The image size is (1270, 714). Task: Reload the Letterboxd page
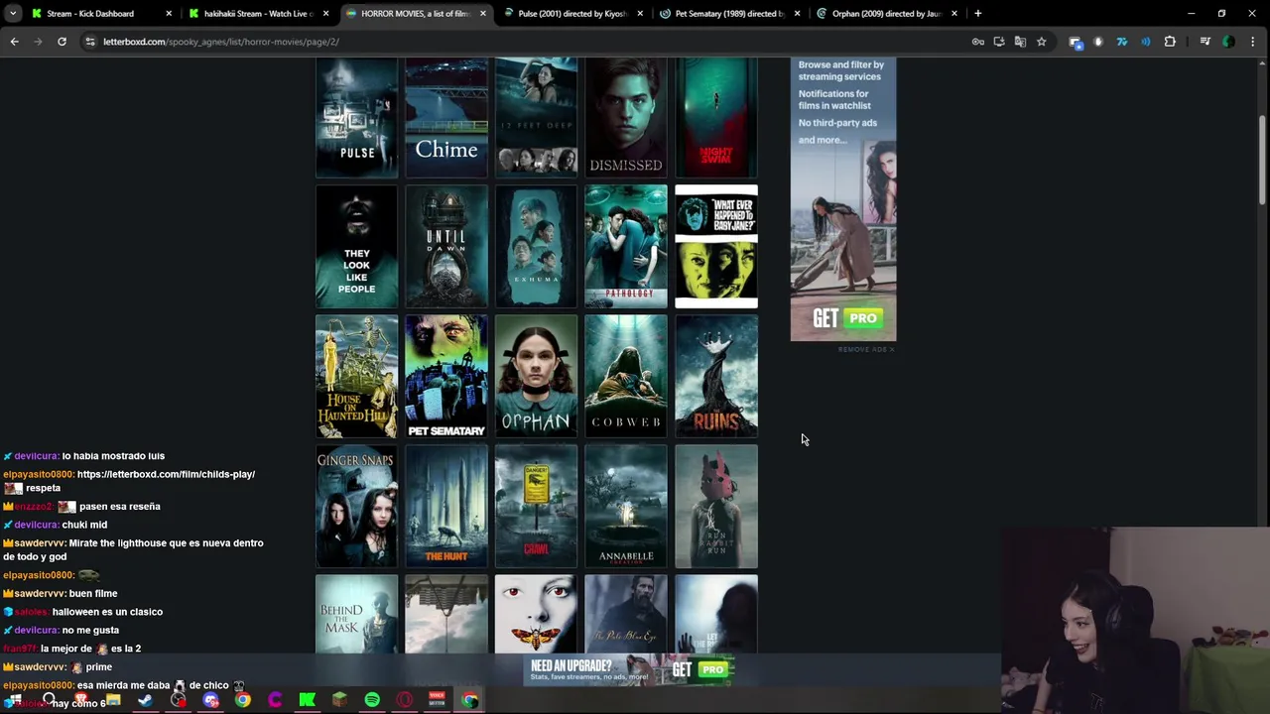tap(62, 42)
